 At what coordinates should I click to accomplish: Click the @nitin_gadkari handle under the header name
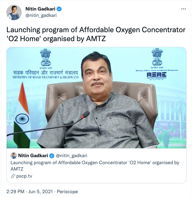point(41,15)
